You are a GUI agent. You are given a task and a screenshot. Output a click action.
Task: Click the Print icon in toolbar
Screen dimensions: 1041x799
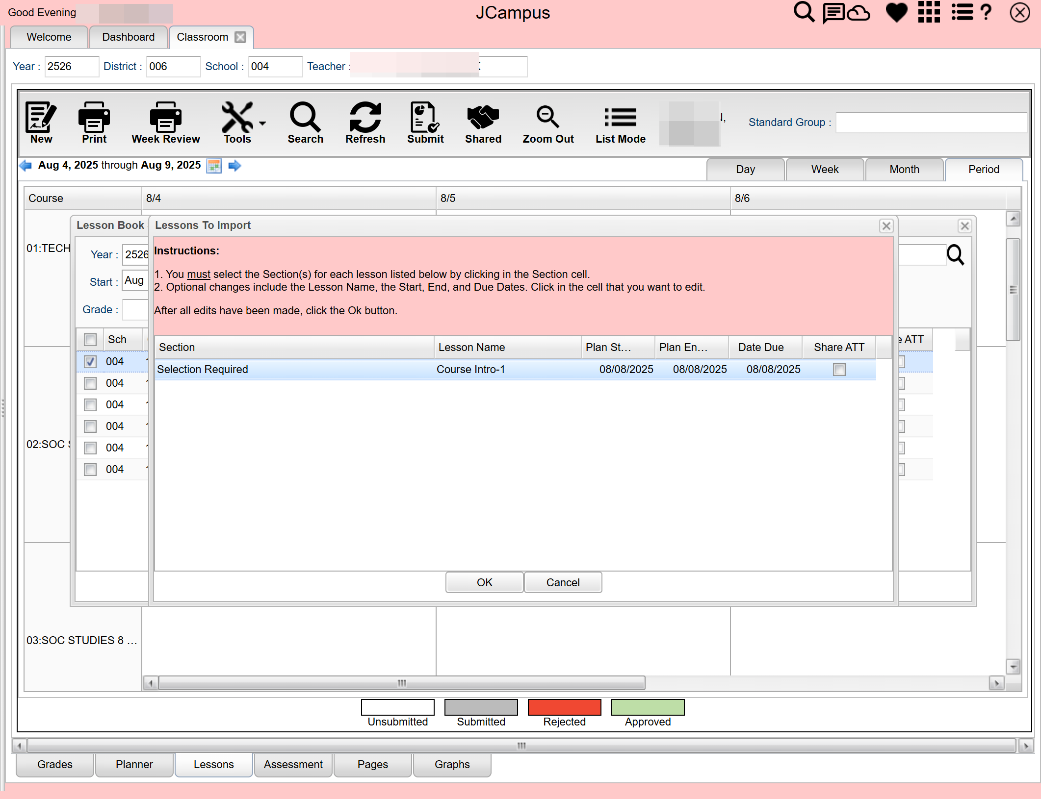(94, 118)
